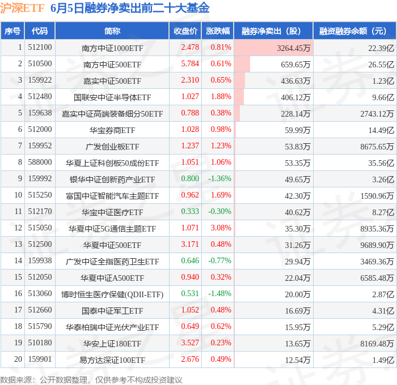
Task: Click code 510500
Action: tap(40, 64)
